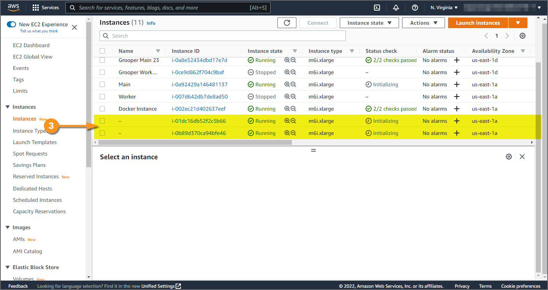Go to Launch Templates
Screen dimensions: 548x290
(x=35, y=142)
